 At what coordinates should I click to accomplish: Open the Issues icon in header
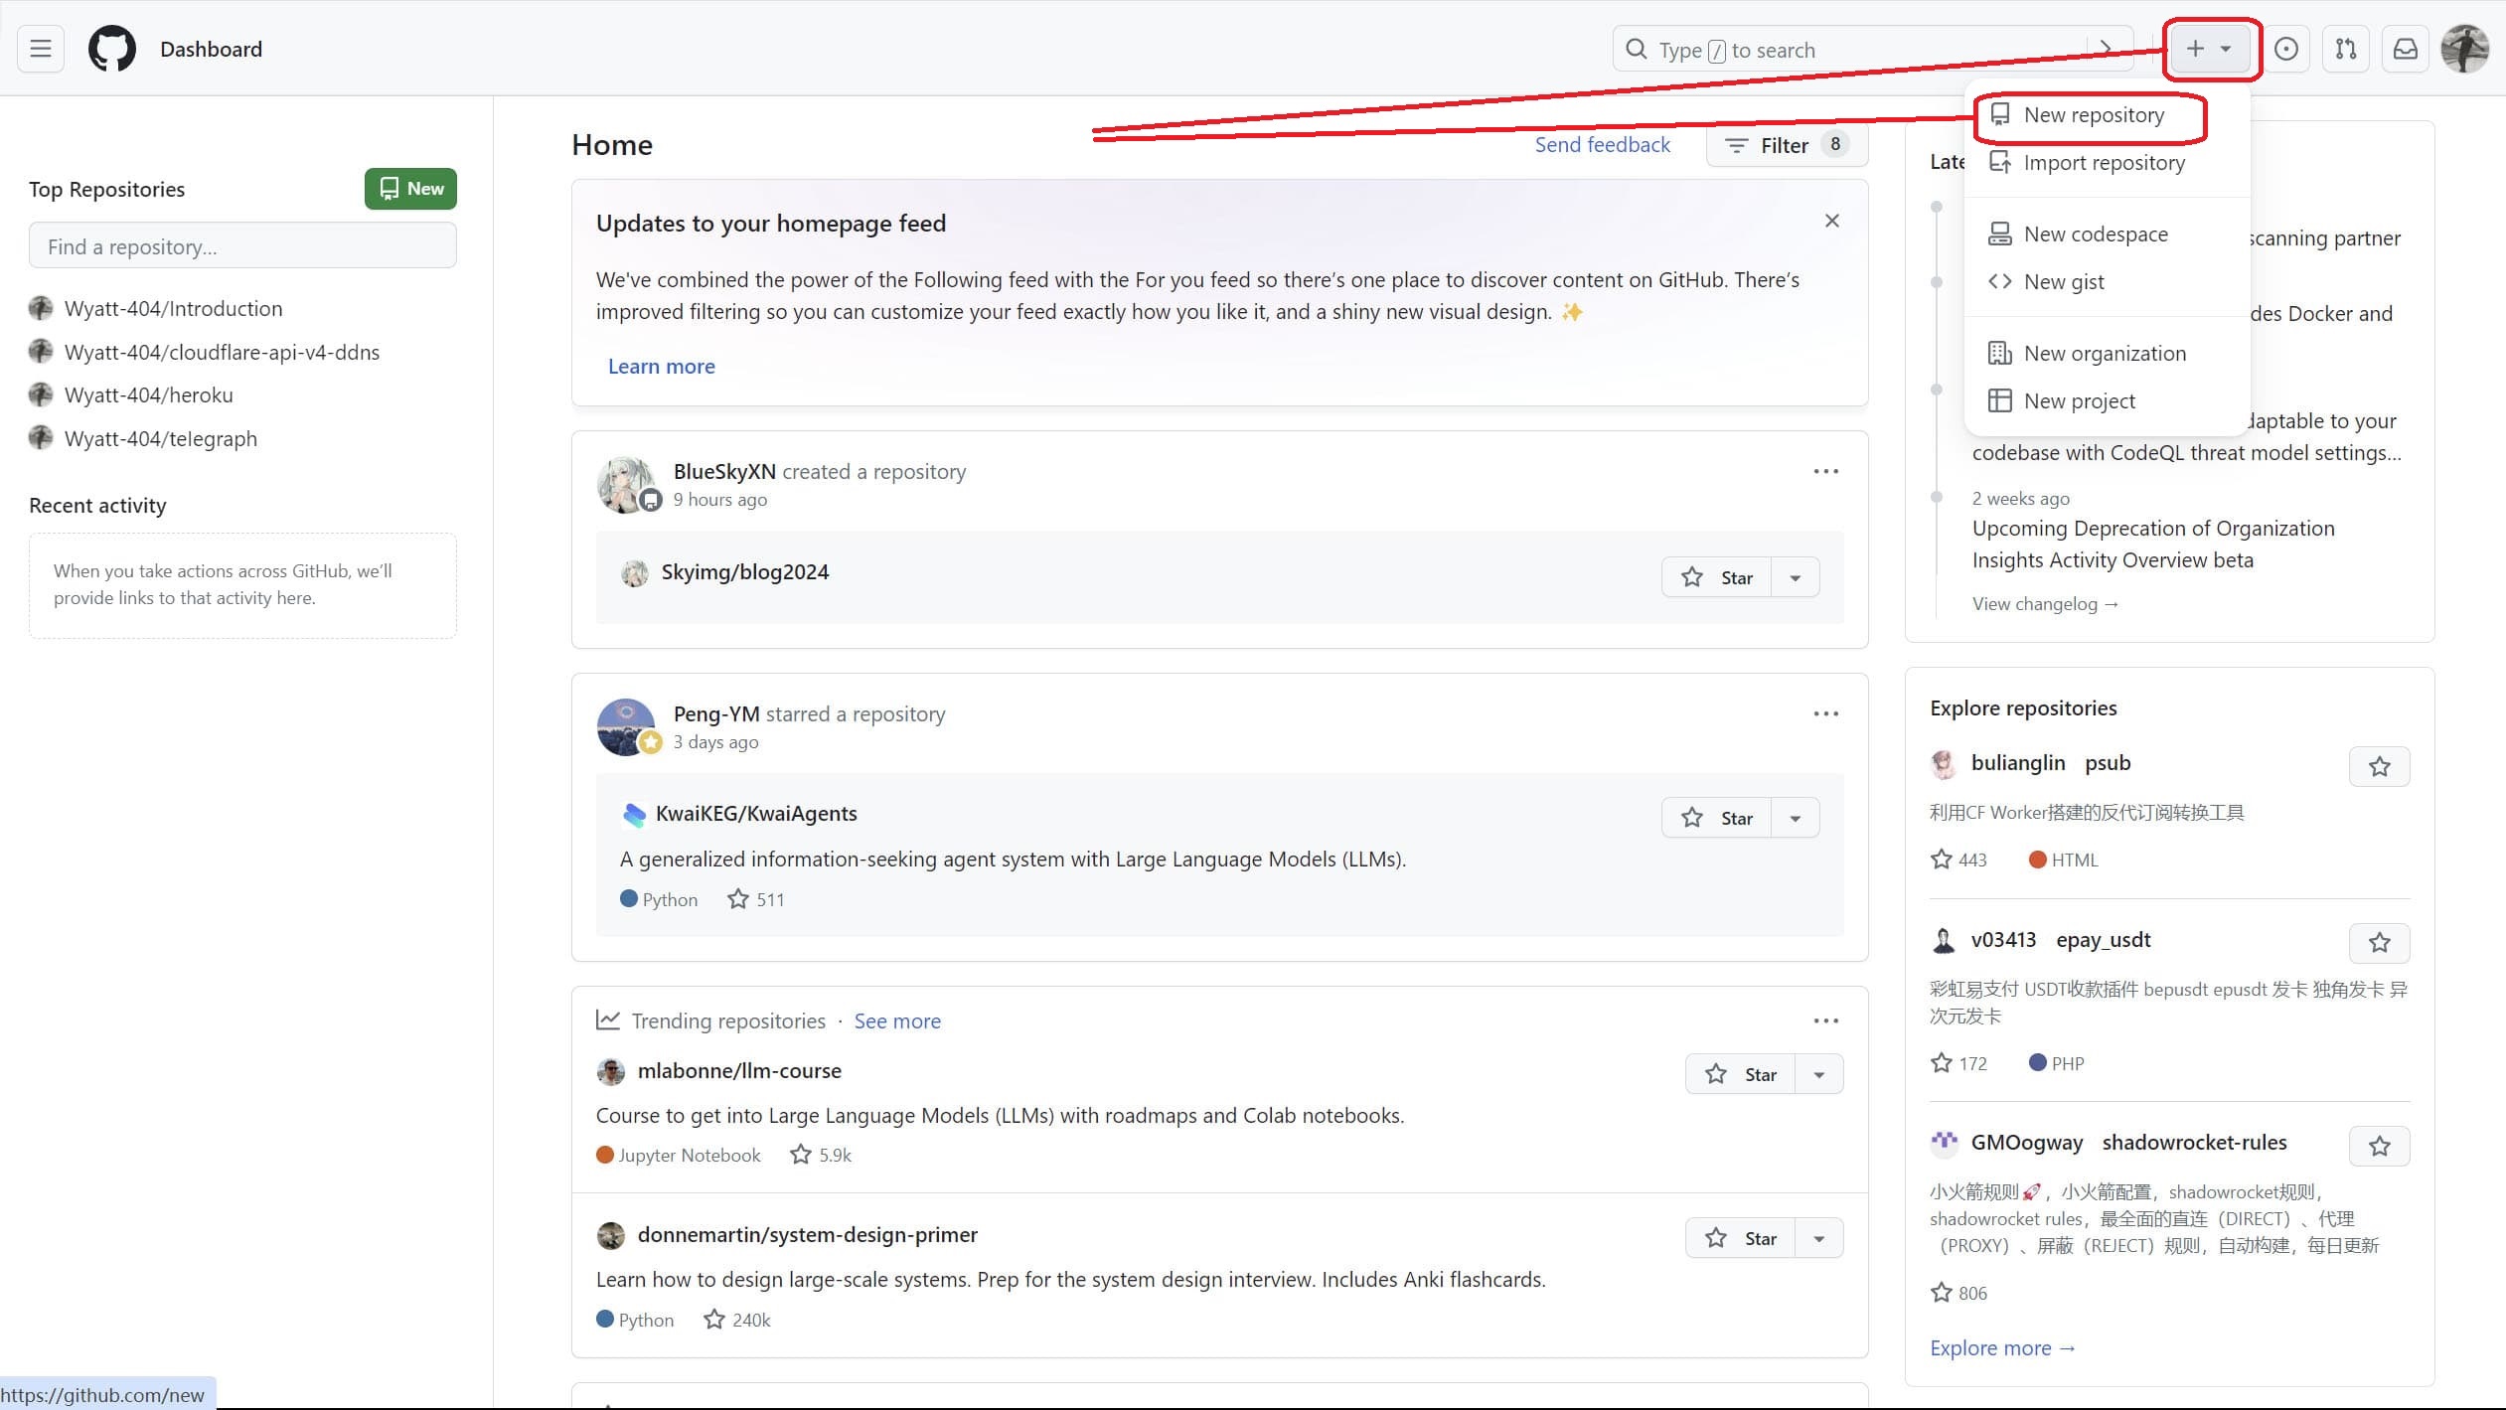(x=2286, y=49)
